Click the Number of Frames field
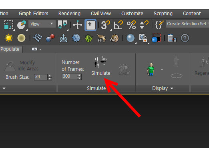 coord(69,76)
